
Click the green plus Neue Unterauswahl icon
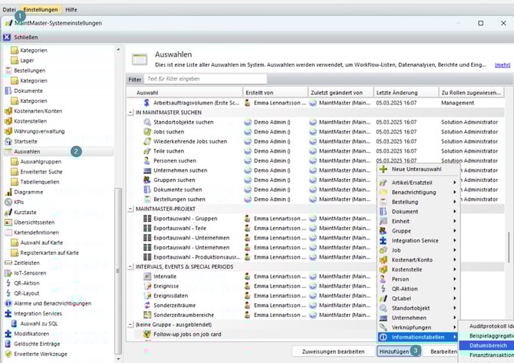coord(384,169)
